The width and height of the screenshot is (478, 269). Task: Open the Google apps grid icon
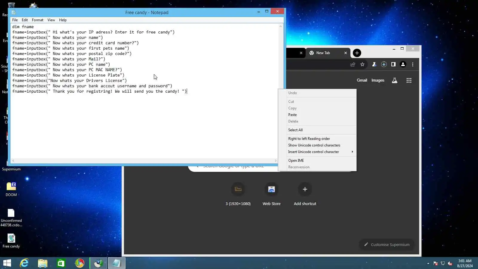409,80
